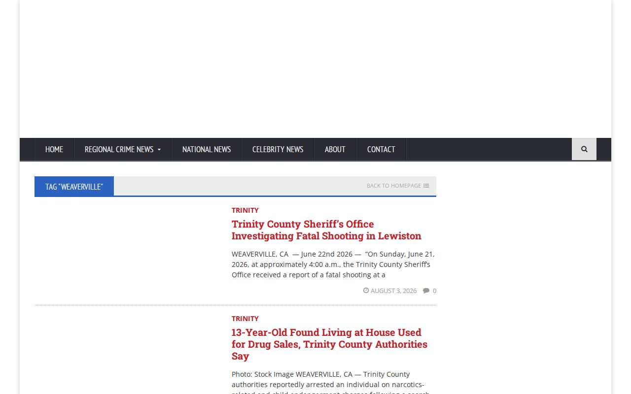The width and height of the screenshot is (631, 394).
Task: Click excerpt starting Photo: Stock Image WEAVERVILLE
Action: coord(330,382)
